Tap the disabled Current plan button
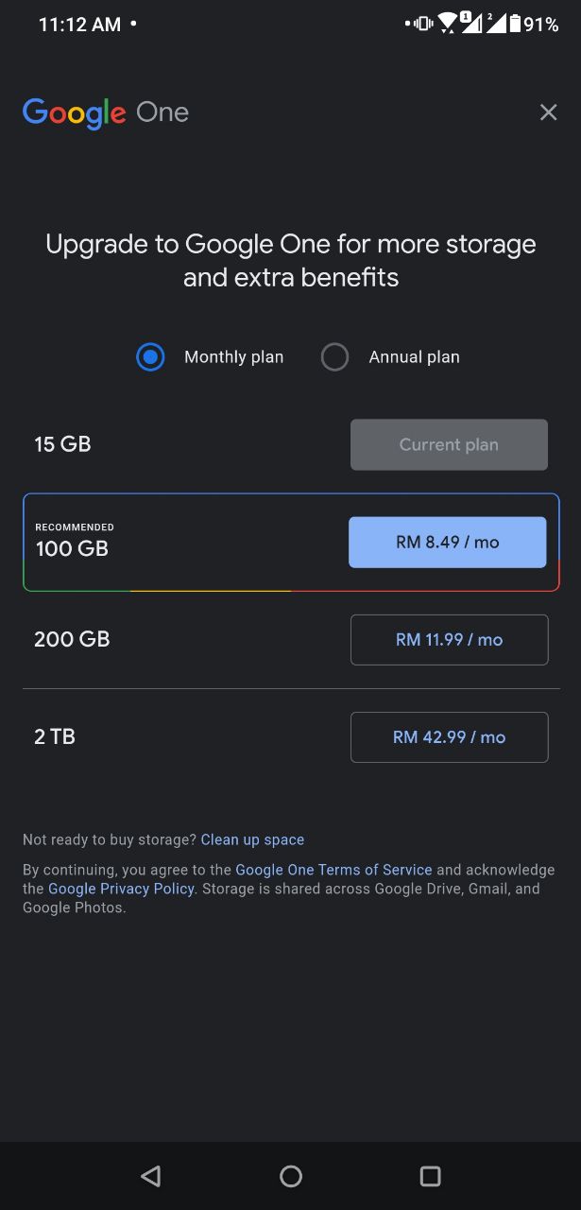 point(450,445)
